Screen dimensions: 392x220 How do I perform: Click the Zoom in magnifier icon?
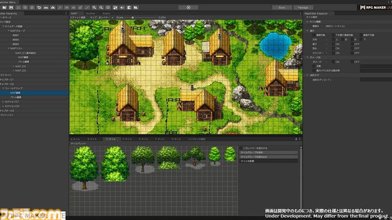point(94,8)
